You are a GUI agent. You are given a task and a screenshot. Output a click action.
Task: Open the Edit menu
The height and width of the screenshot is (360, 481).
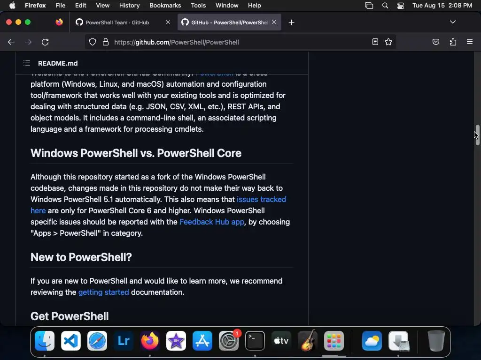click(x=81, y=5)
